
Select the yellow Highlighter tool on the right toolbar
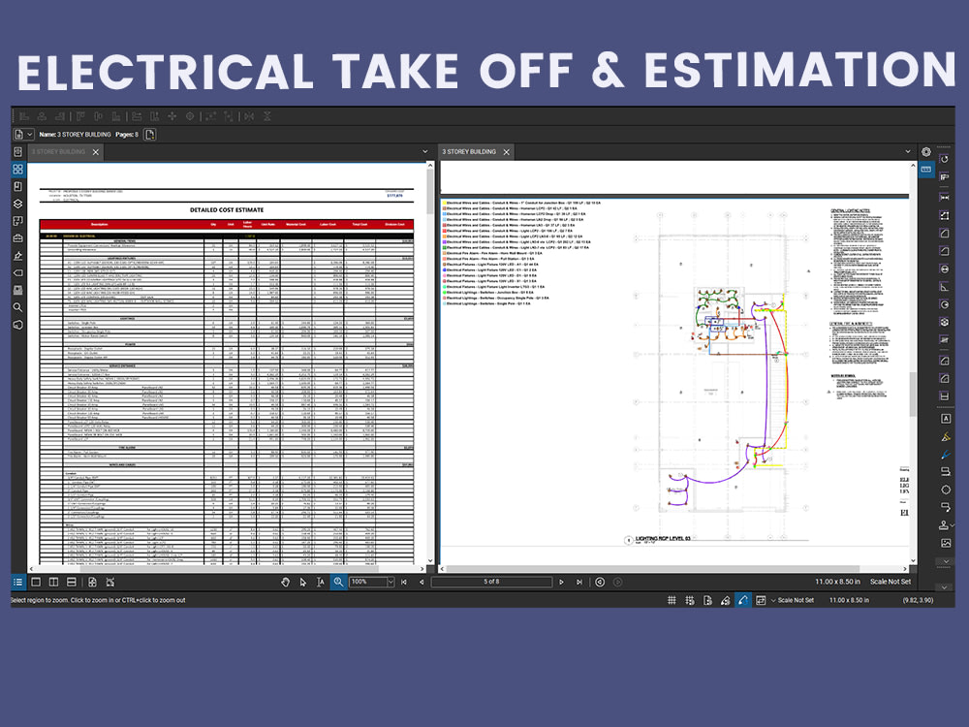click(944, 436)
